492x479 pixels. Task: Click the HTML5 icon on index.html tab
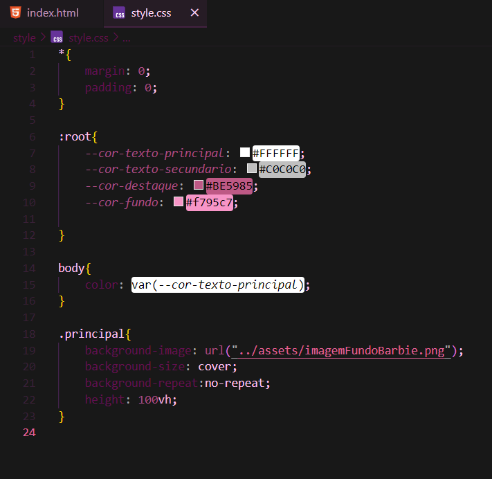click(15, 13)
